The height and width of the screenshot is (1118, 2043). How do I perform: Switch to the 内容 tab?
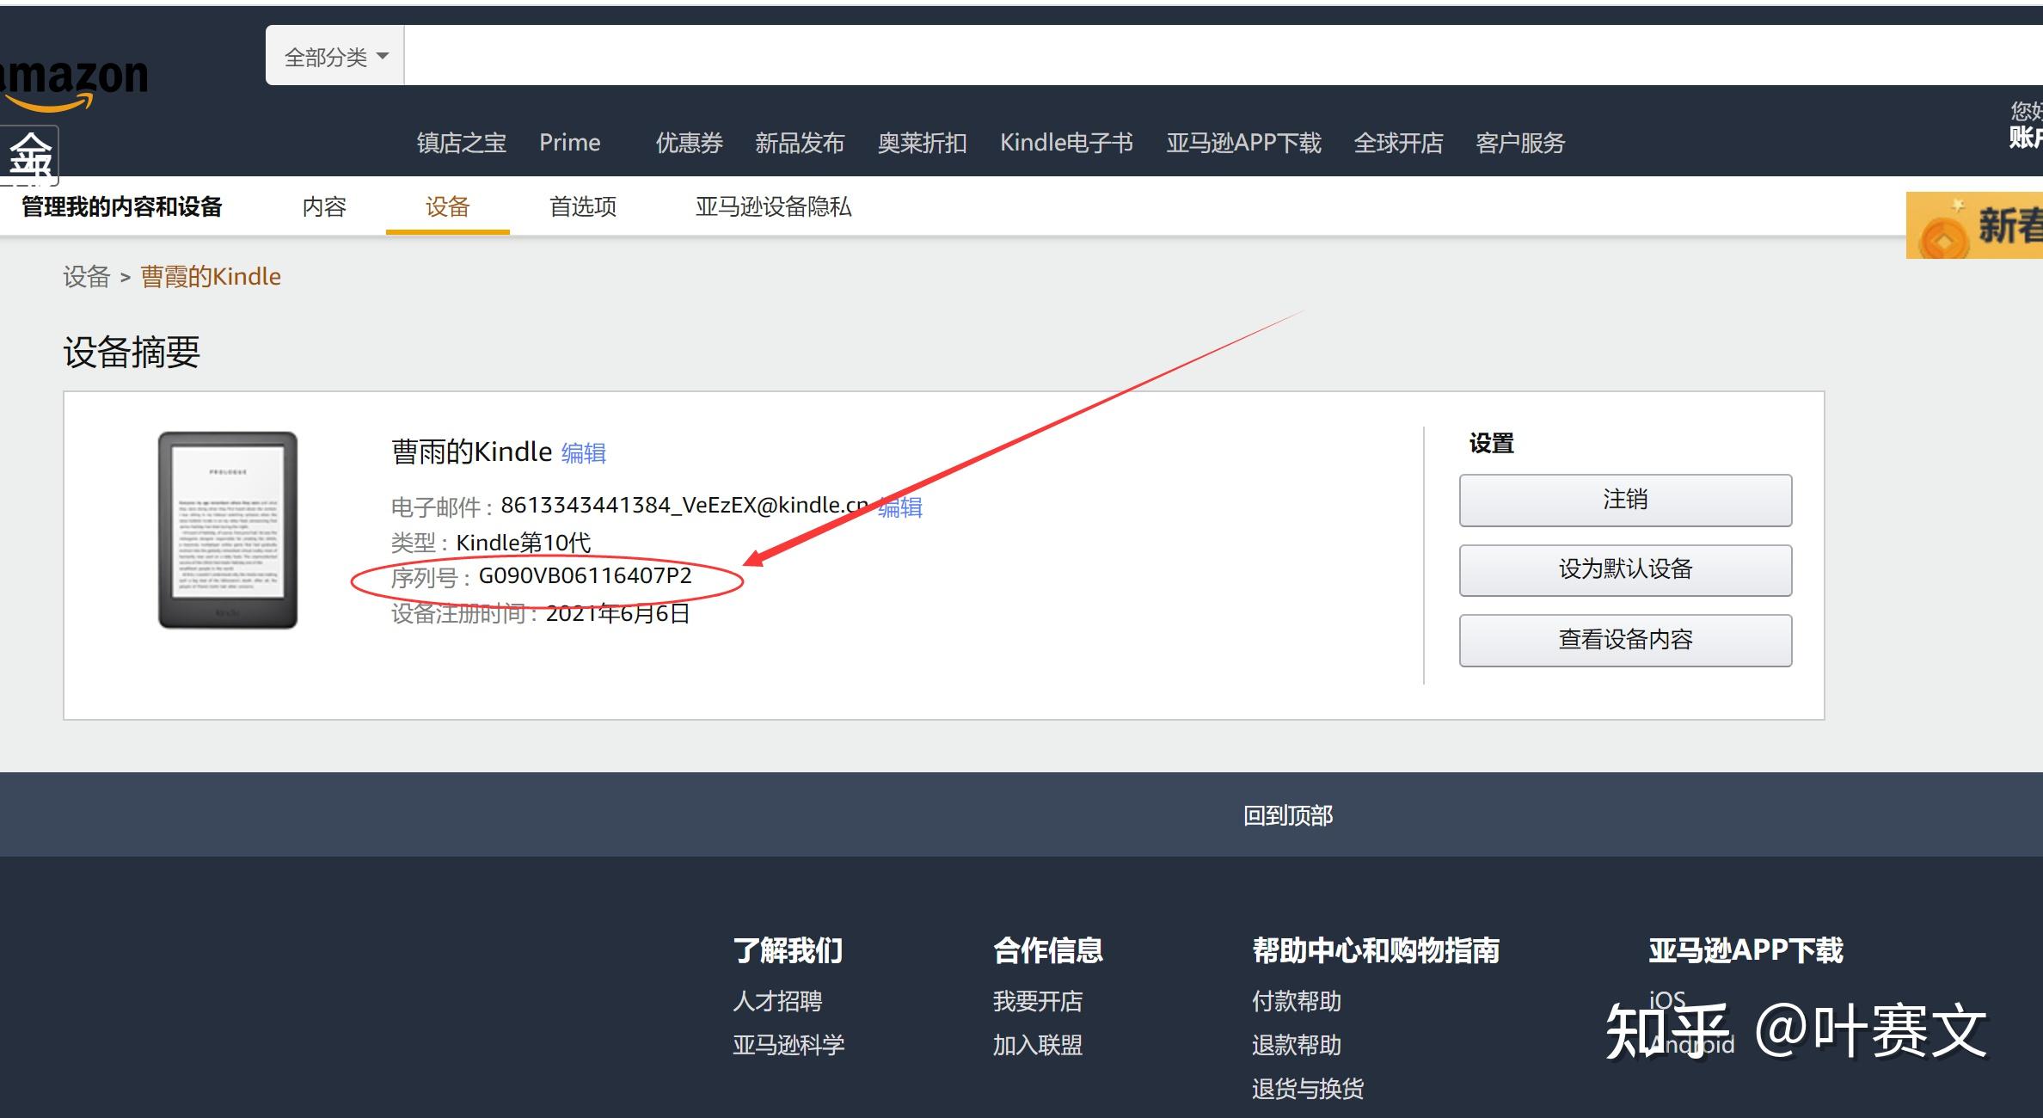point(324,207)
